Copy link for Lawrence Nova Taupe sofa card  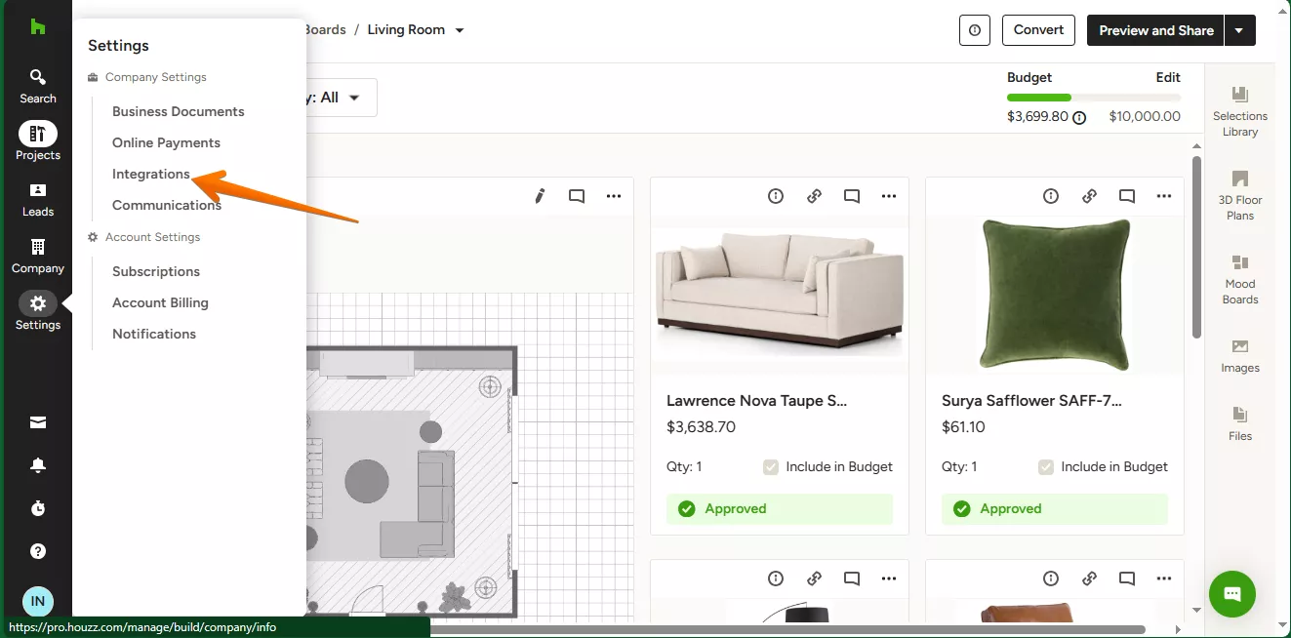coord(814,196)
